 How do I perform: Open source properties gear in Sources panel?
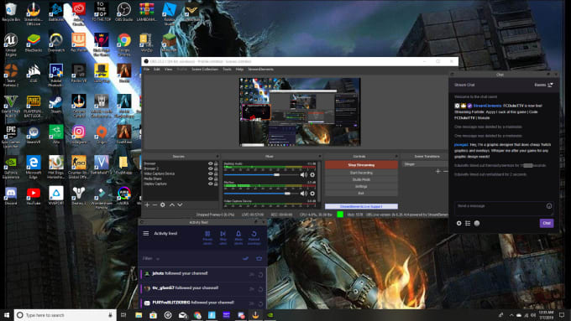163,205
